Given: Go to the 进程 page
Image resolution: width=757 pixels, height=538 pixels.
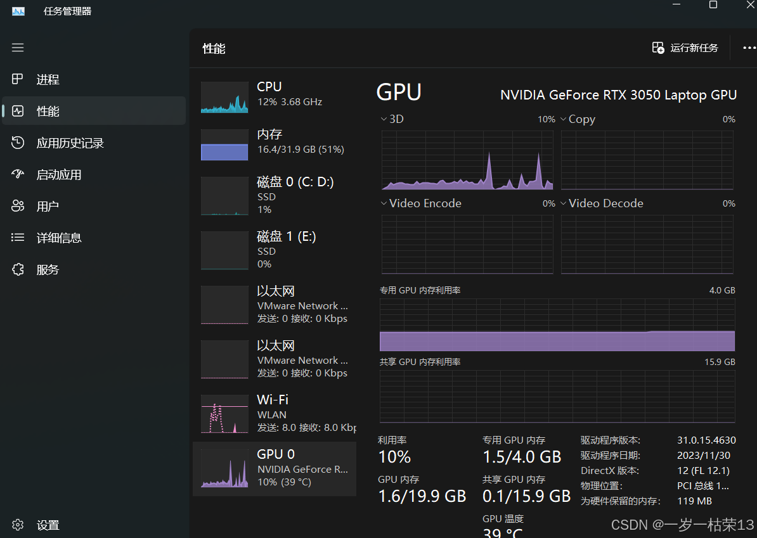Looking at the screenshot, I should [94, 79].
